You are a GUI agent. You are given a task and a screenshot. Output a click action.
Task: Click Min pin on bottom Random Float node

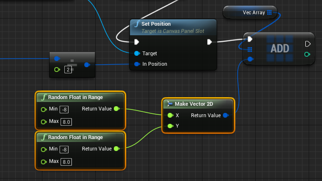pyautogui.click(x=43, y=150)
